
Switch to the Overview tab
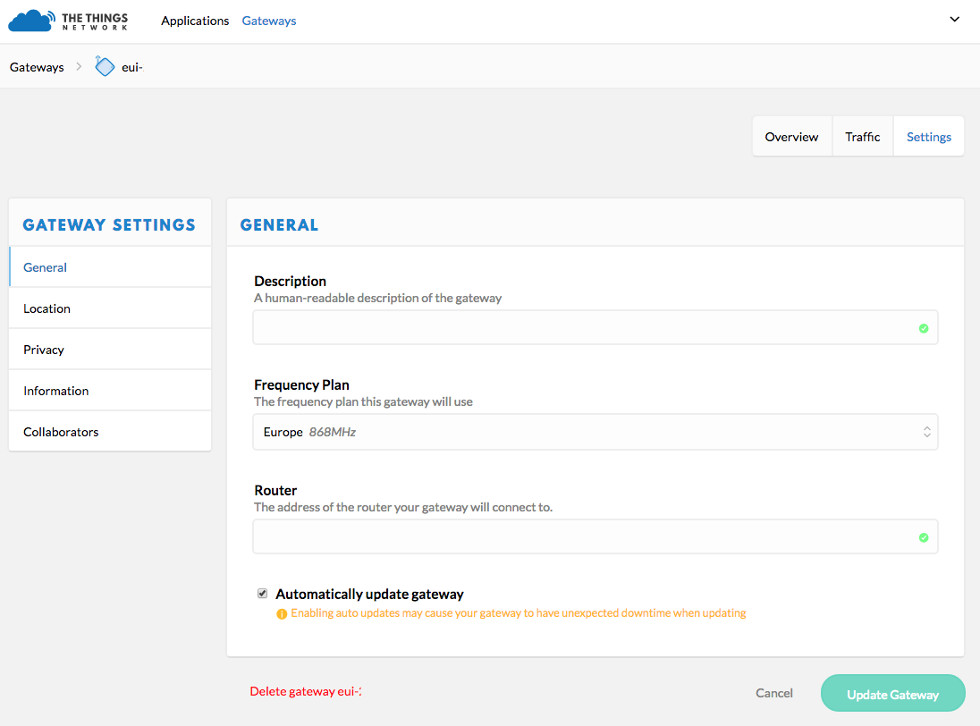click(791, 137)
